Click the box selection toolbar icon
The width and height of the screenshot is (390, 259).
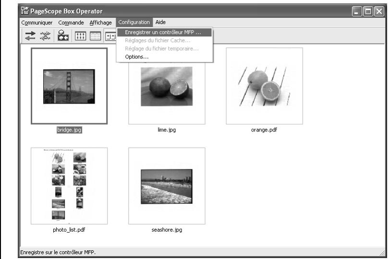coord(63,35)
